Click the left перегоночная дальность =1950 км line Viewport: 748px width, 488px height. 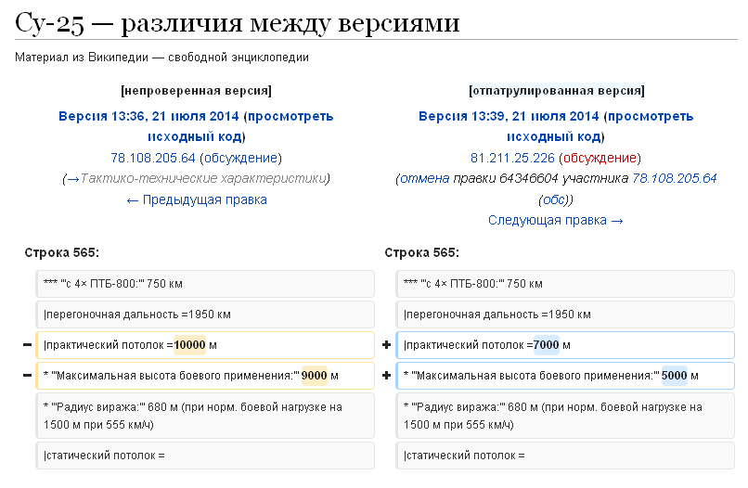(x=205, y=315)
